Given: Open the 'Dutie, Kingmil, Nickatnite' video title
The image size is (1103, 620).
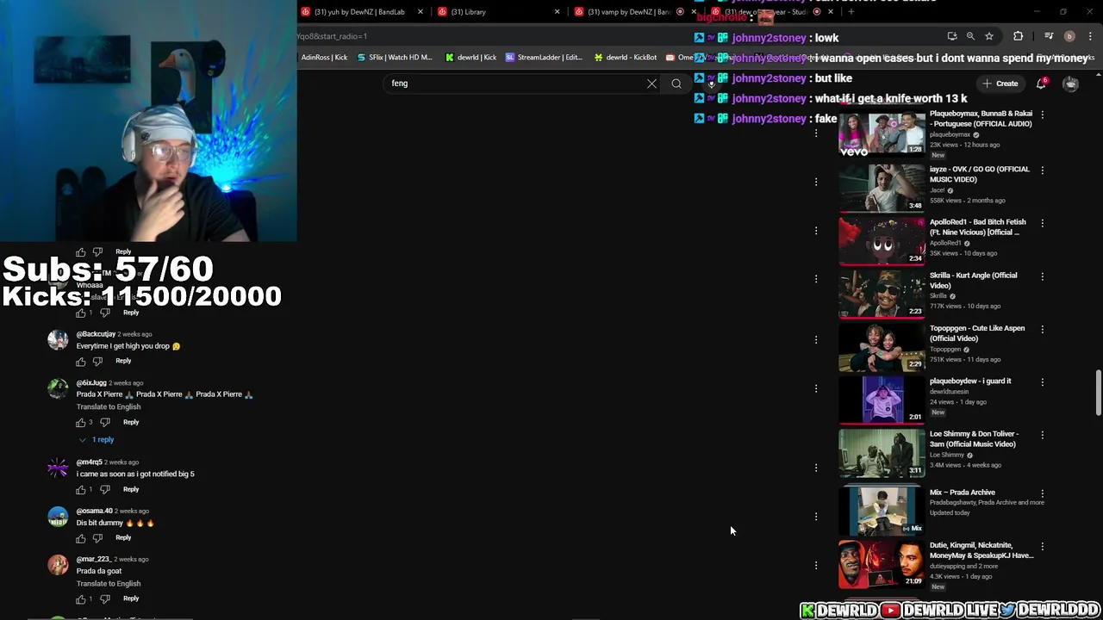Looking at the screenshot, I should pyautogui.click(x=981, y=550).
